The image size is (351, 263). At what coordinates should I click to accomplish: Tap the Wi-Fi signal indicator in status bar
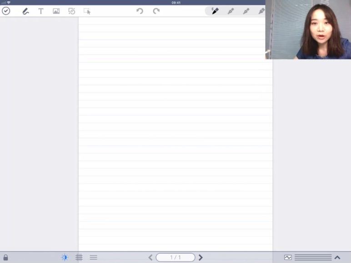click(x=9, y=2)
